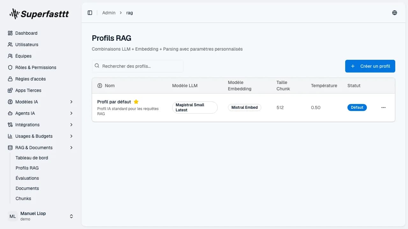The width and height of the screenshot is (408, 229).
Task: Go to Utilisateurs in the sidebar
Action: (x=41, y=45)
